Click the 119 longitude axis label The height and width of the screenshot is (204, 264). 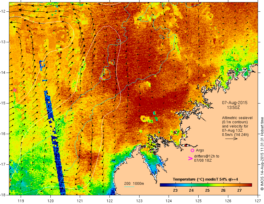tap(21, 201)
